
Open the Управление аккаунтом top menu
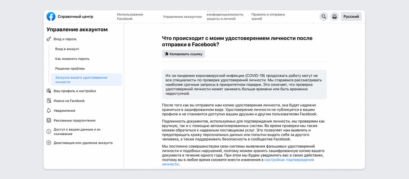(182, 17)
